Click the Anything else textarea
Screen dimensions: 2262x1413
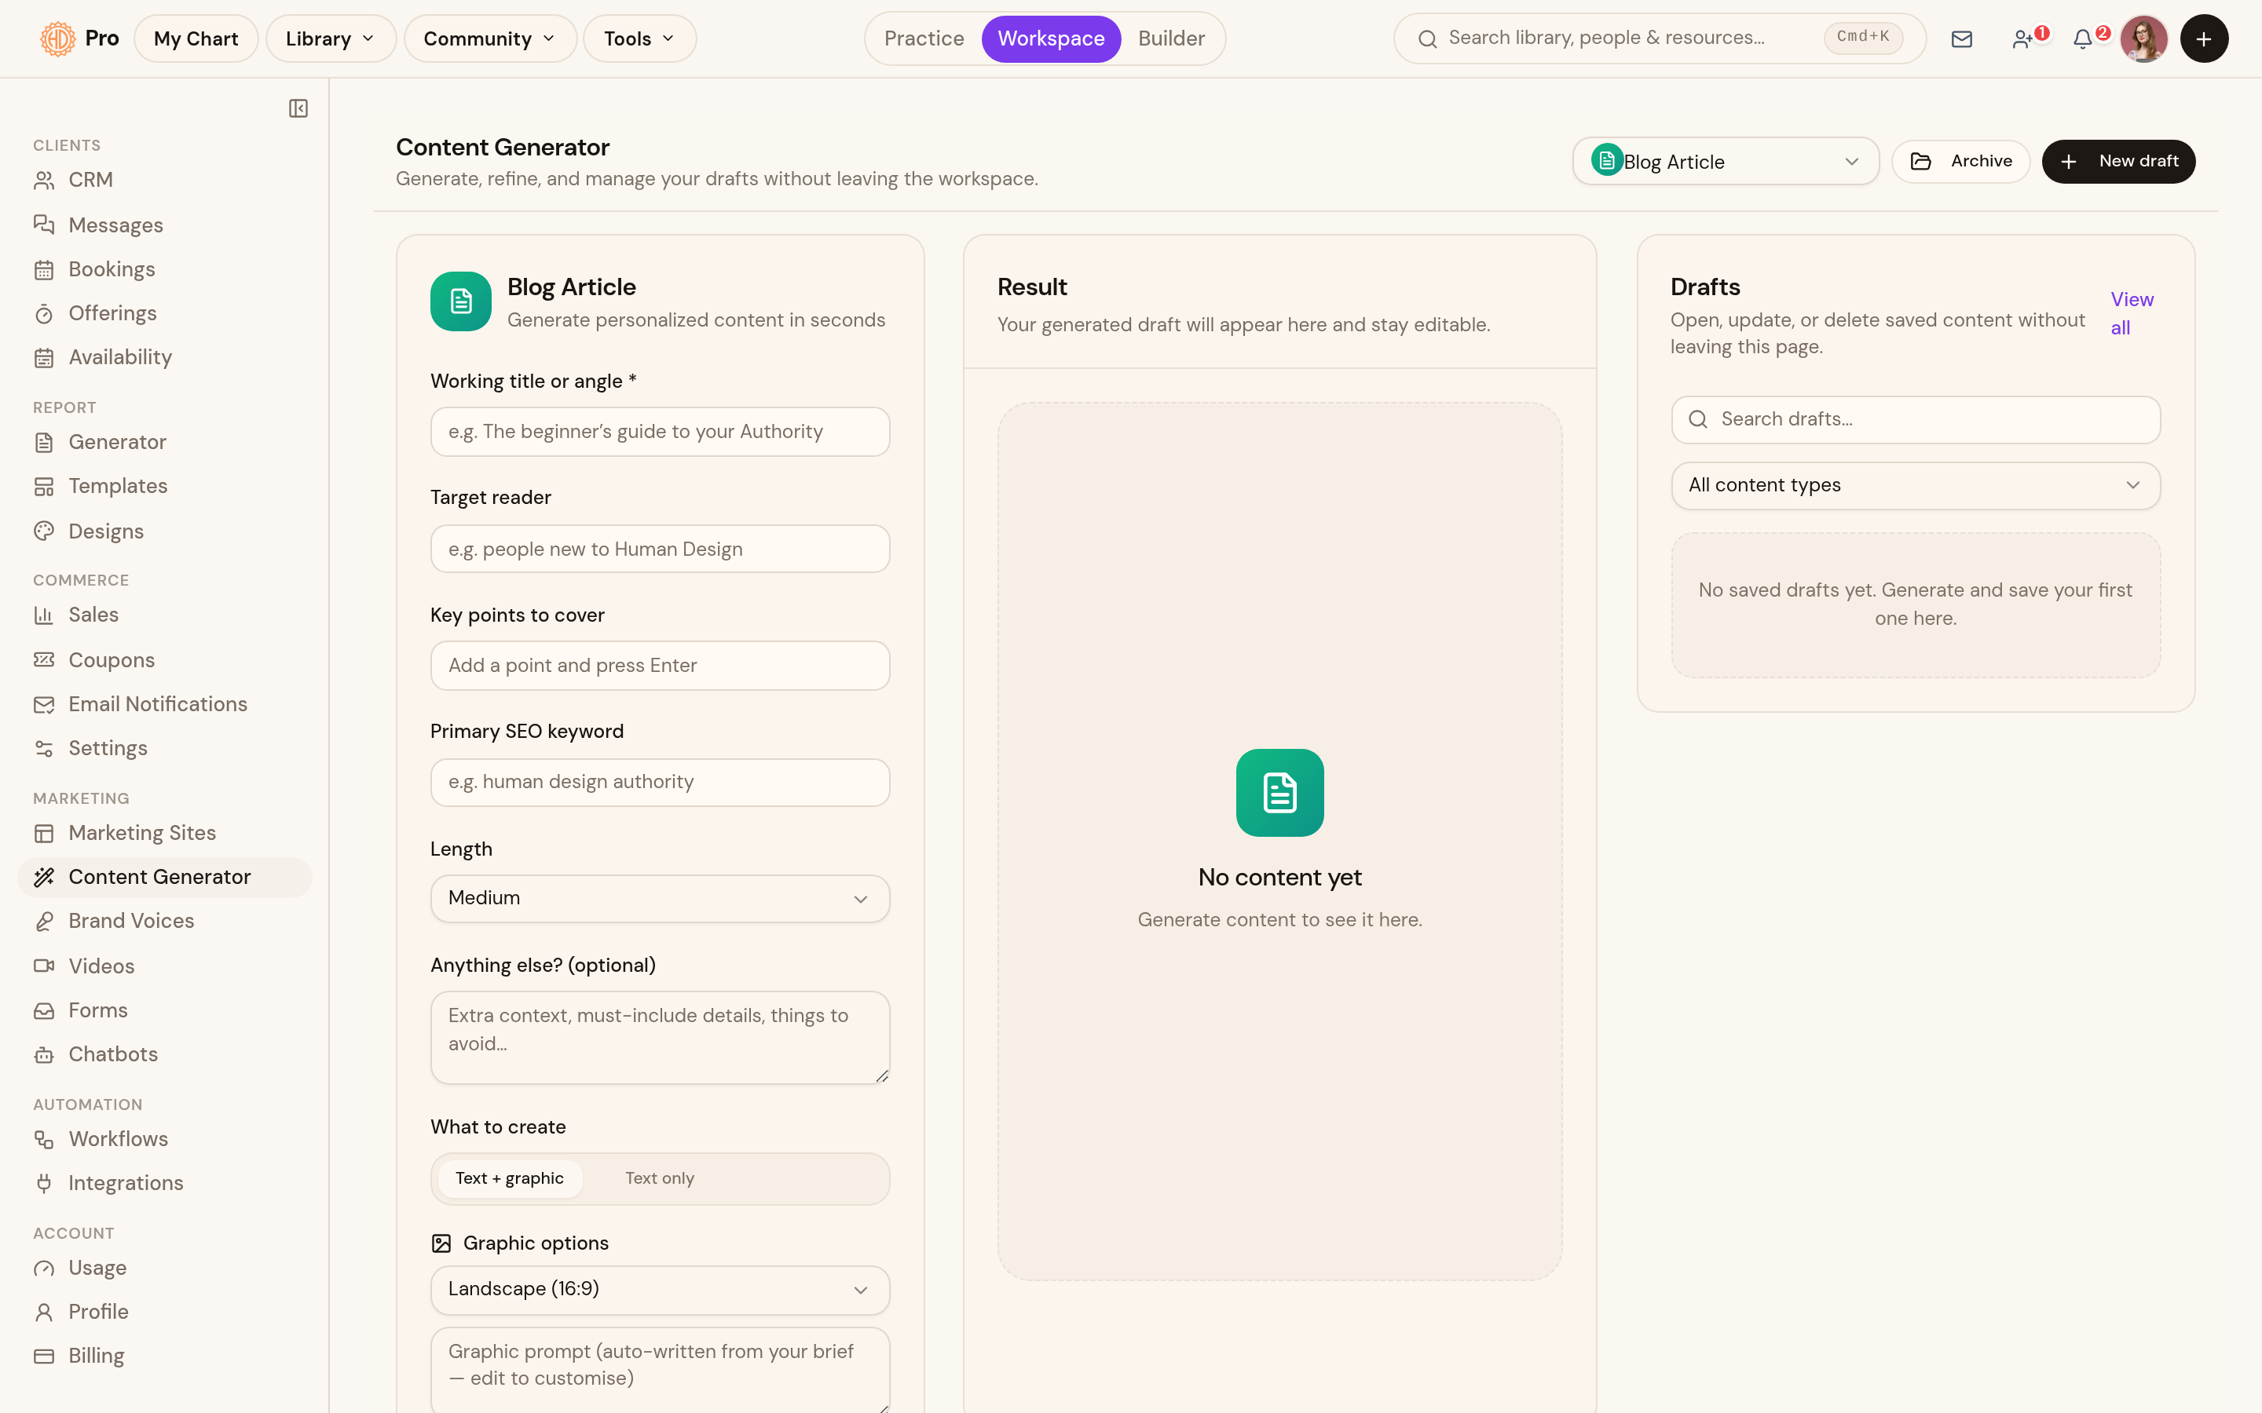click(x=660, y=1037)
